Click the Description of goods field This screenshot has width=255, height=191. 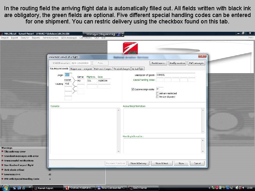pyautogui.click(x=176, y=75)
